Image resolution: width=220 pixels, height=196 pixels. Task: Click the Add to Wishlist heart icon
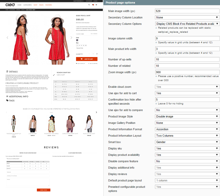77,63
